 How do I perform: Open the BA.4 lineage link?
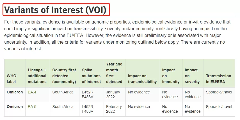pyautogui.click(x=32, y=92)
